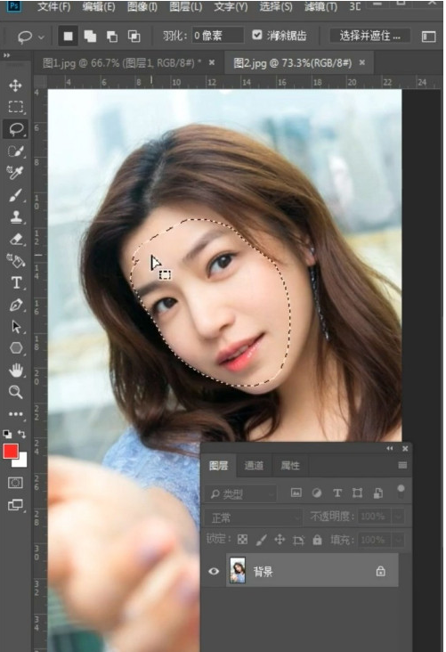
Task: Open the 正常 blend mode dropdown
Action: click(x=253, y=518)
